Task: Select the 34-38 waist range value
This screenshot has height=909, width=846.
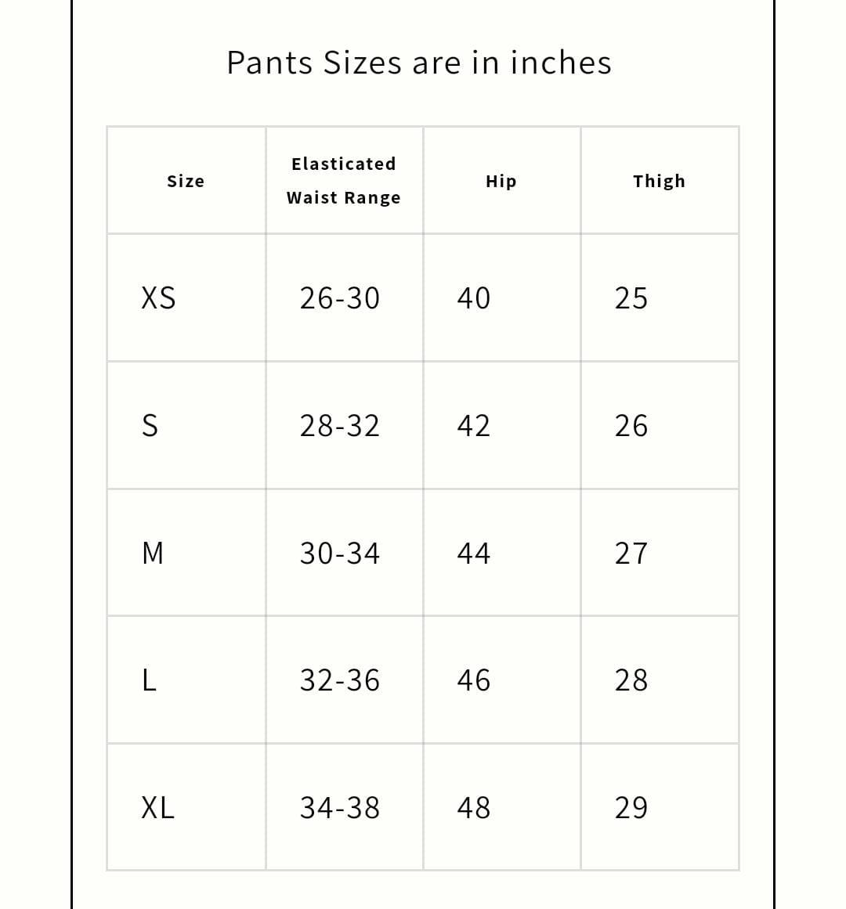Action: click(x=340, y=807)
